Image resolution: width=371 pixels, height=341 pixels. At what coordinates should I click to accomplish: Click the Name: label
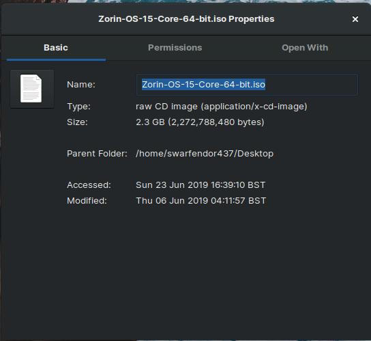[x=81, y=85]
